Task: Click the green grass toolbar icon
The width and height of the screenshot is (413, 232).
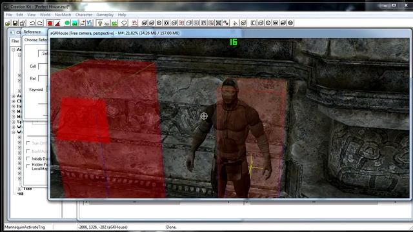Action: point(114,23)
